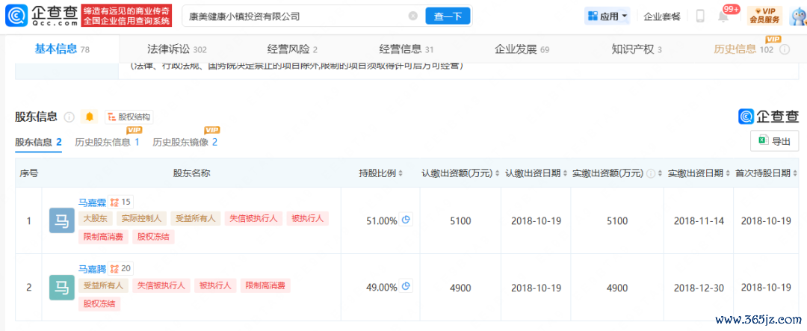Switch to the 经营风险 tab

[x=292, y=49]
